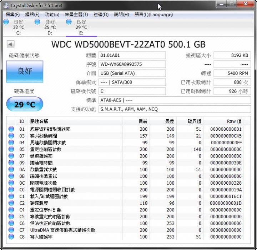Viewport: 257px width, 250px height.
Task: Click the rotation rate field 5400 RPM
Action: coord(232,73)
